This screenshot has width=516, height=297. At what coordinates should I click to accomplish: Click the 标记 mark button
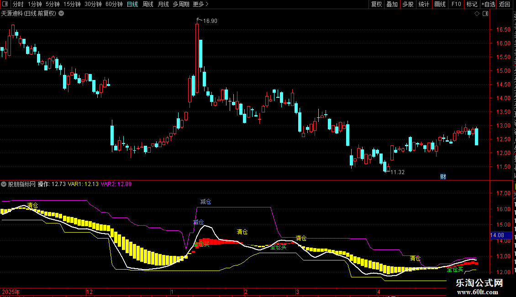(472, 4)
